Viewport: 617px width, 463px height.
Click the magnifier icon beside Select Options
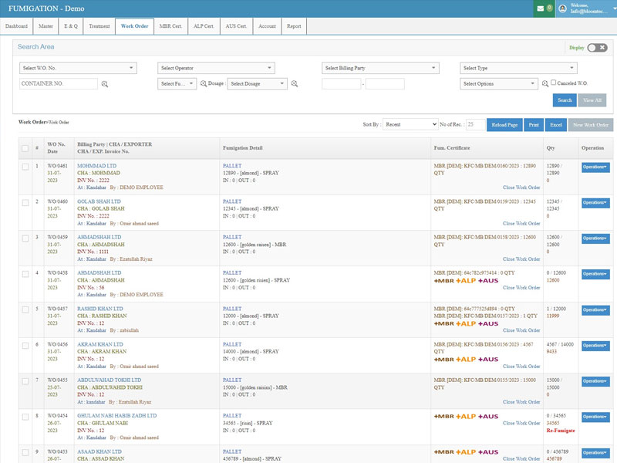545,83
